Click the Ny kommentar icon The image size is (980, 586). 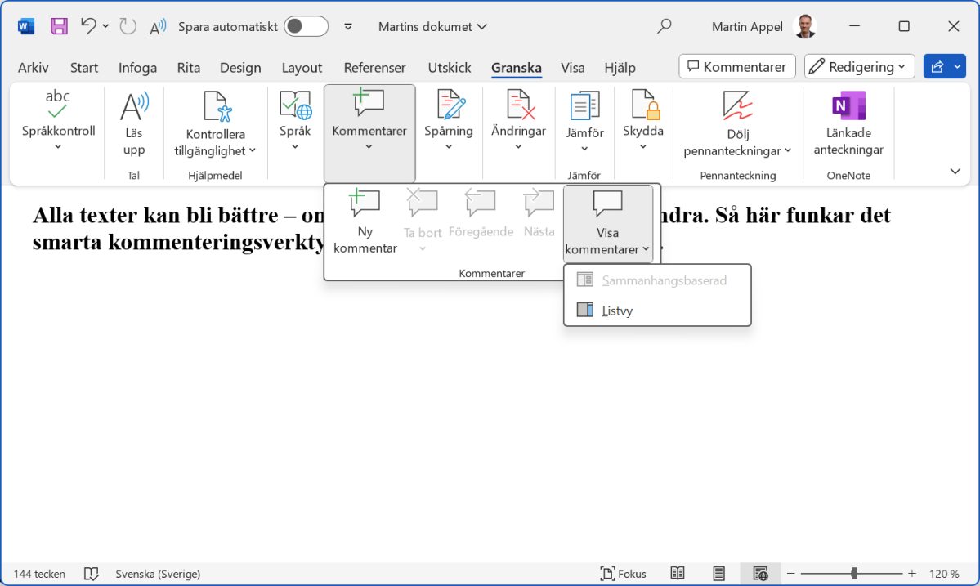365,204
